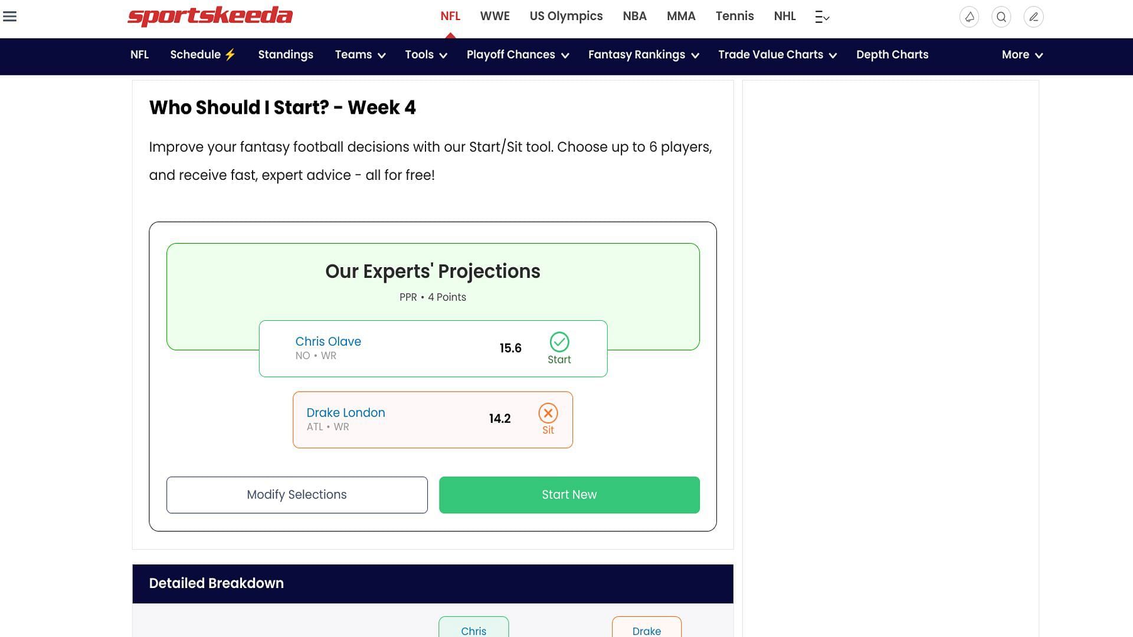Click the PPR scoring format indicator

[408, 297]
